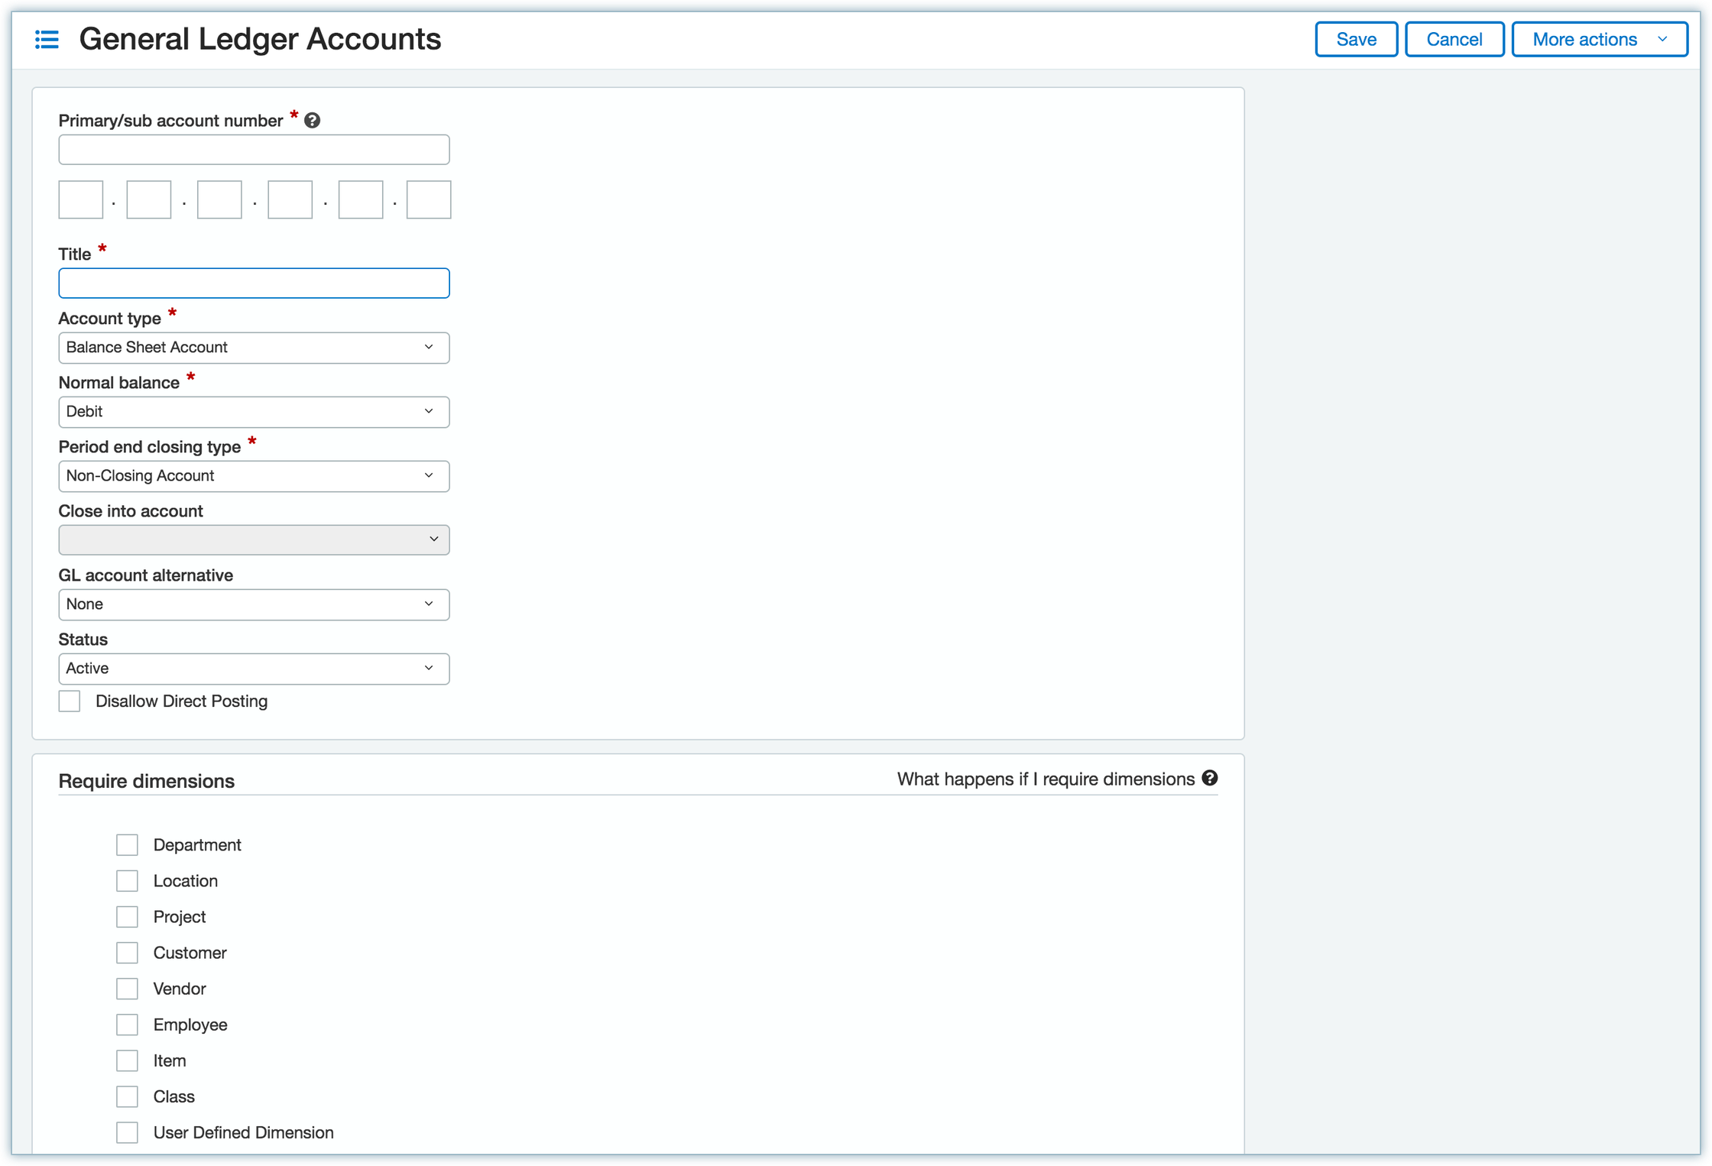
Task: Click the More actions chevron arrow
Action: pyautogui.click(x=1662, y=39)
